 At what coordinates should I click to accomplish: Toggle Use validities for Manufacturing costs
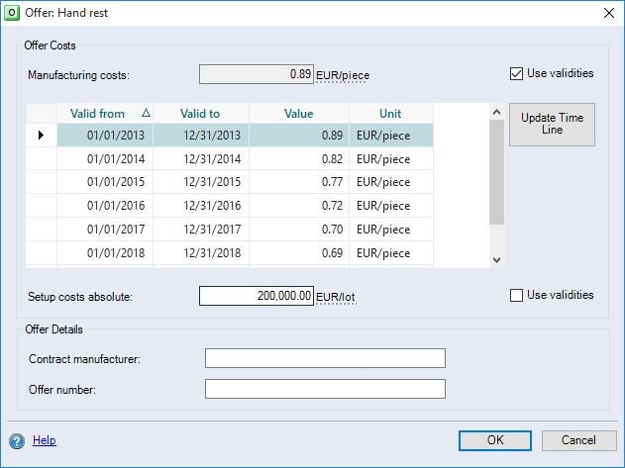[x=516, y=73]
